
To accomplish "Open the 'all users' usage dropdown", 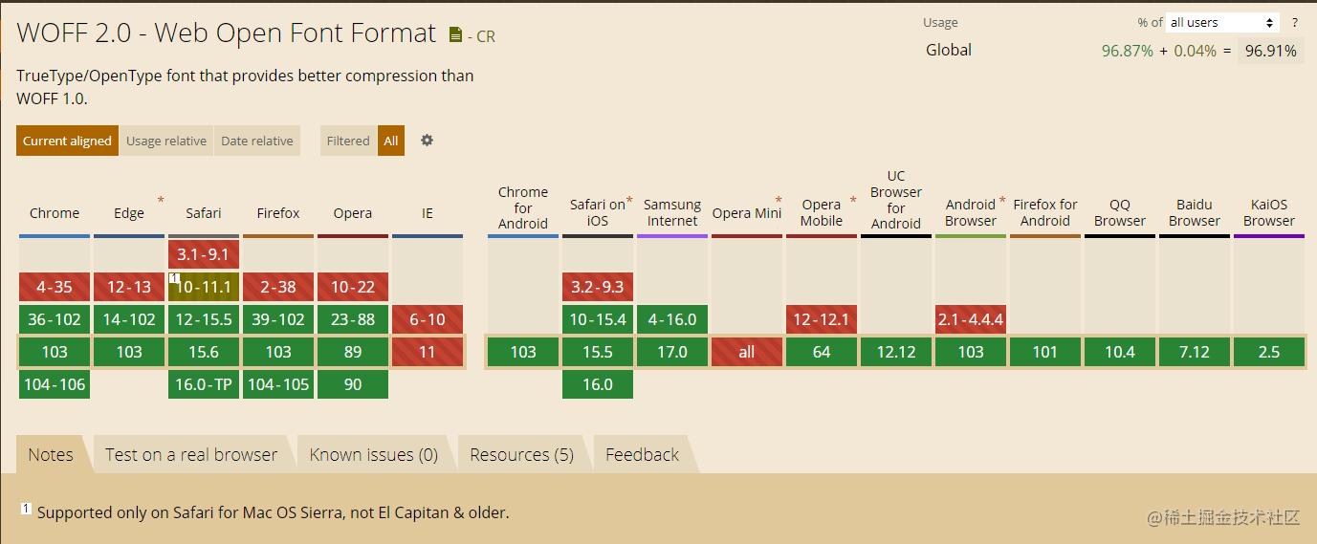I will coord(1222,22).
